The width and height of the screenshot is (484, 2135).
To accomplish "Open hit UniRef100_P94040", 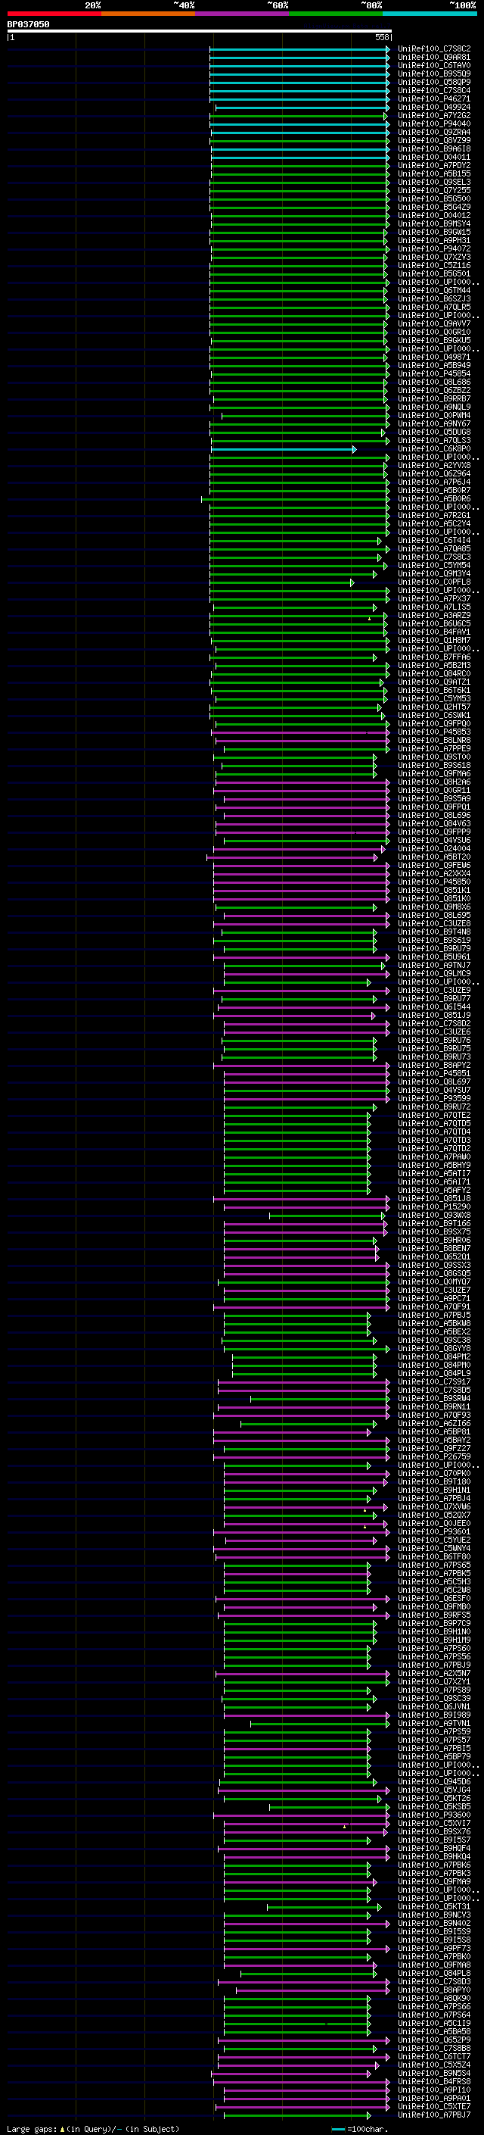I will pos(434,123).
